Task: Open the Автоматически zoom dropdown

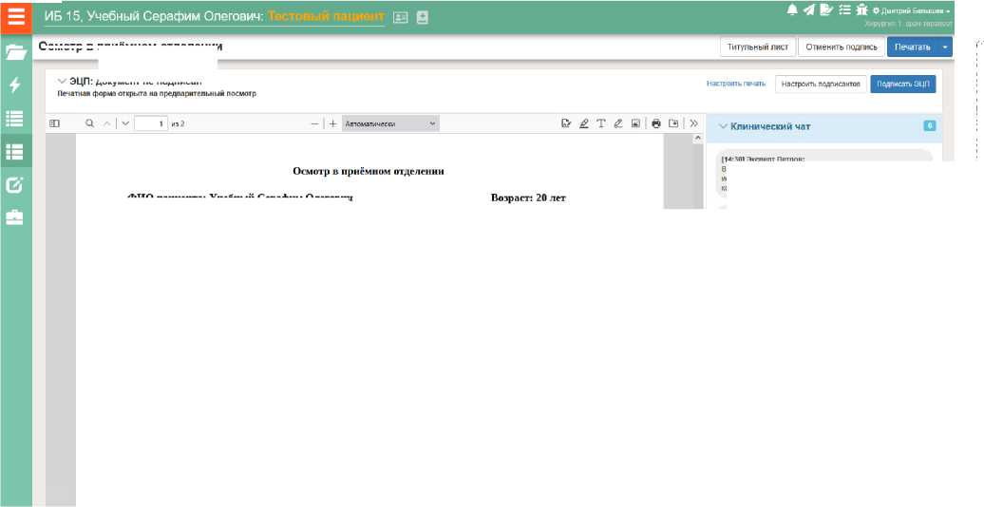Action: click(x=391, y=123)
